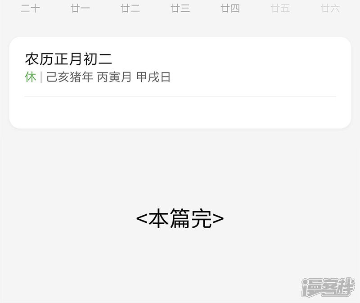Select lunar date 二十
The image size is (360, 303).
pyautogui.click(x=30, y=9)
